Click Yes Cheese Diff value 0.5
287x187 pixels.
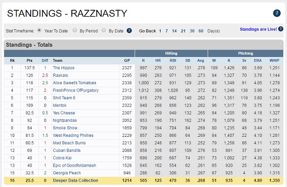[x=45, y=113]
